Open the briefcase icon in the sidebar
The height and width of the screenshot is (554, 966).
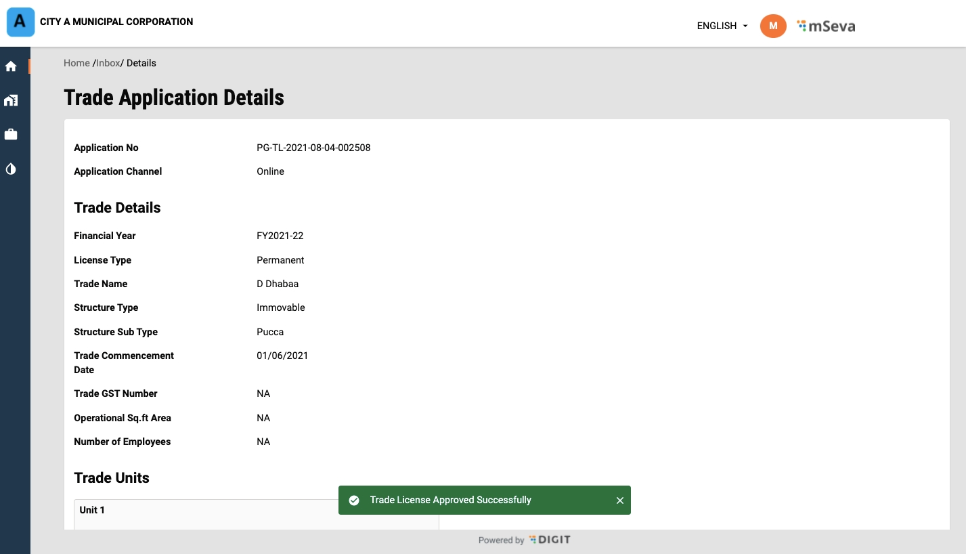coord(11,134)
